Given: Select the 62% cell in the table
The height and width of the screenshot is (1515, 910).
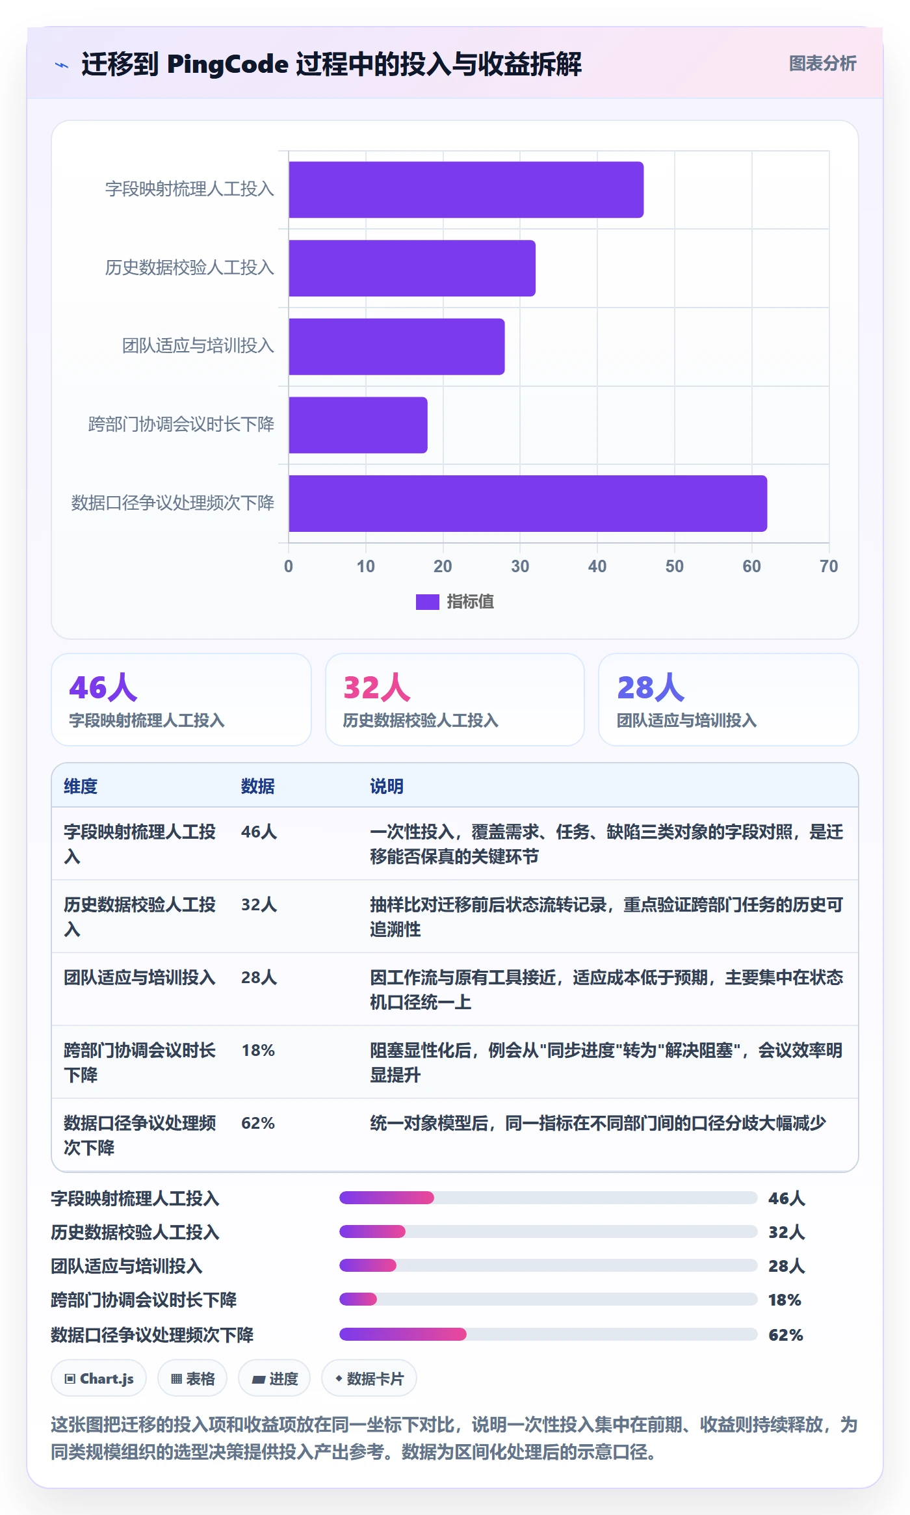Looking at the screenshot, I should click(258, 1123).
